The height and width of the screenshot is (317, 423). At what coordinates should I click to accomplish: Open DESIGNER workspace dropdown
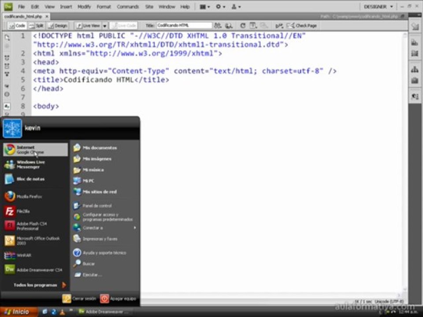pos(378,7)
